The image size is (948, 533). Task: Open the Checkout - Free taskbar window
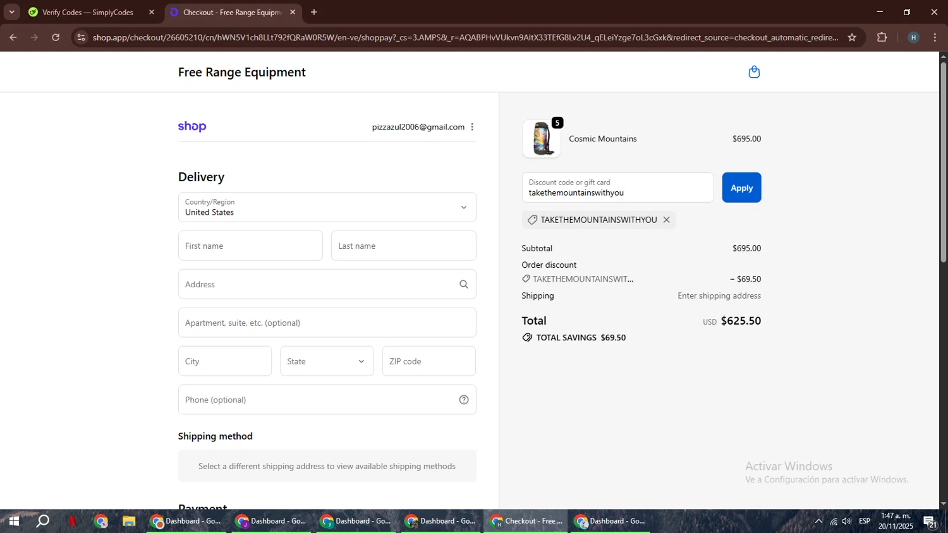pos(526,521)
